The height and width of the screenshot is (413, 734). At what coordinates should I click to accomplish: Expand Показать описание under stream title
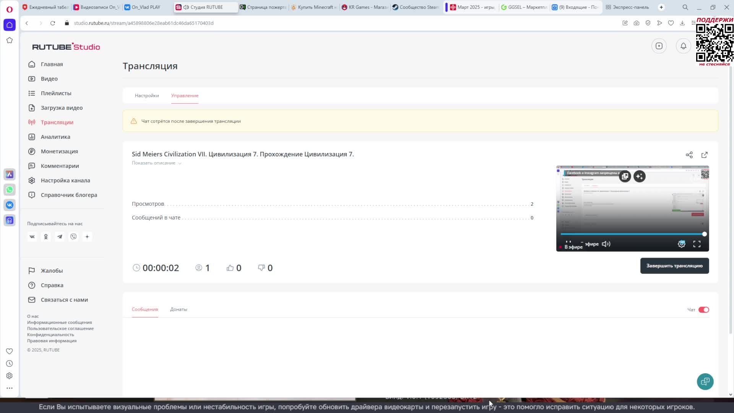point(156,163)
